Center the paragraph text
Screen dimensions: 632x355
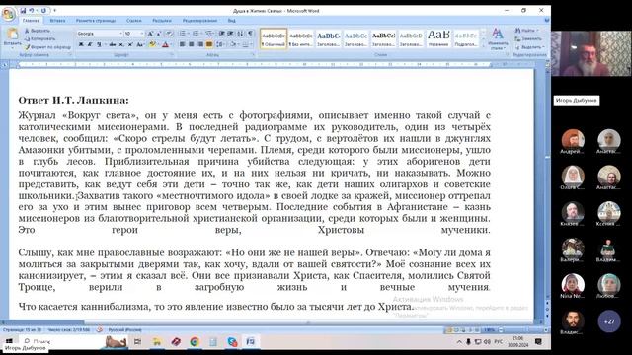point(191,44)
